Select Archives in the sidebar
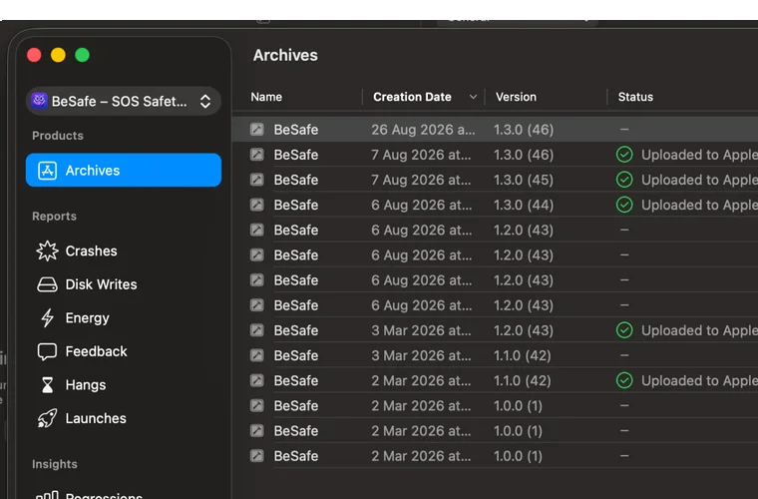The width and height of the screenshot is (758, 499). (x=124, y=171)
